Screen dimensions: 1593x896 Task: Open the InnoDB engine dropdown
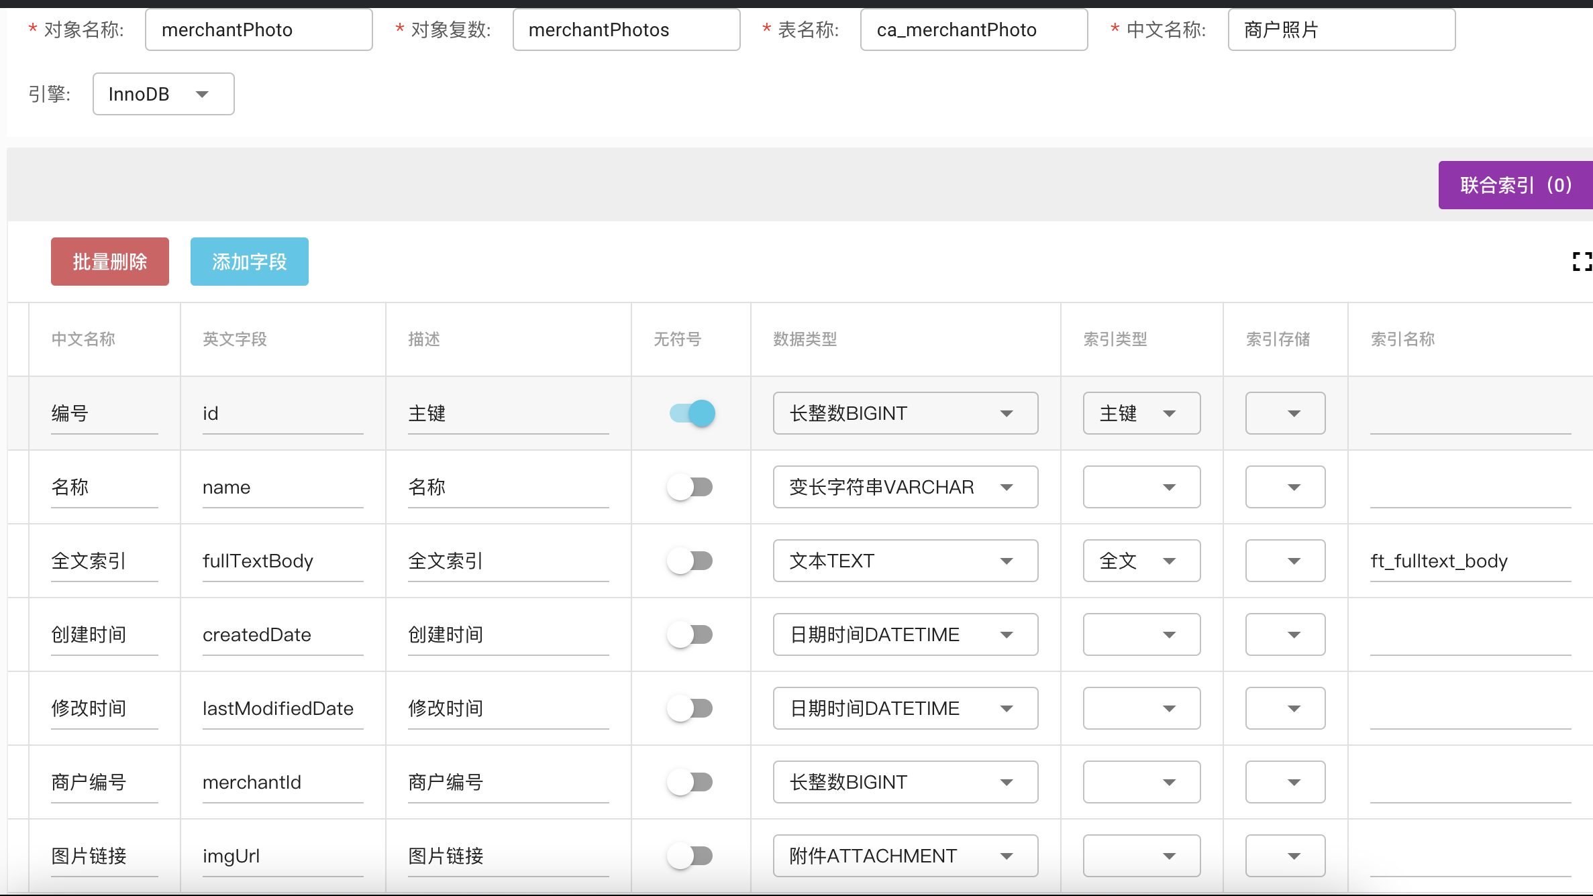pyautogui.click(x=163, y=94)
